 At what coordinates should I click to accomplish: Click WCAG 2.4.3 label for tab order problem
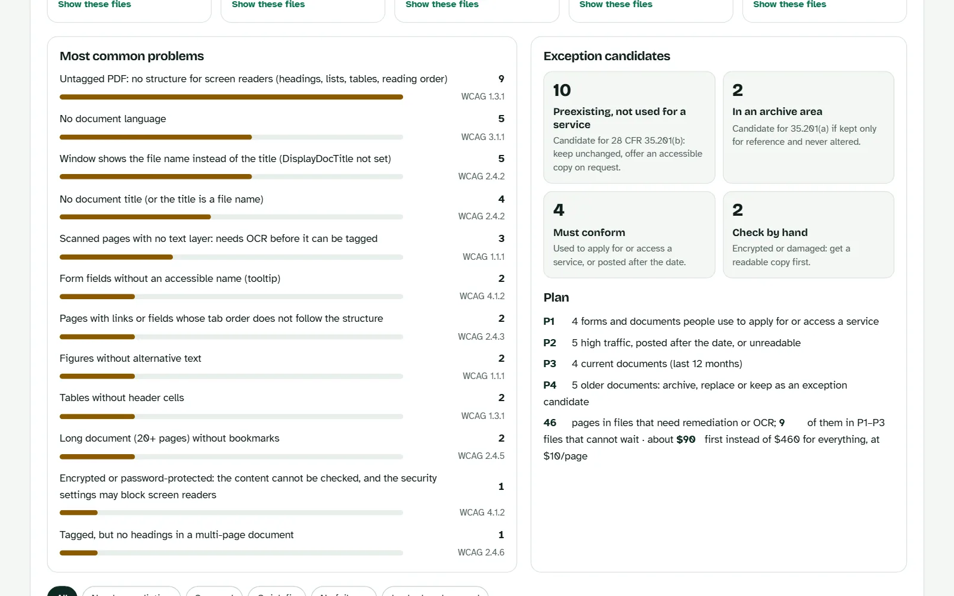(481, 337)
